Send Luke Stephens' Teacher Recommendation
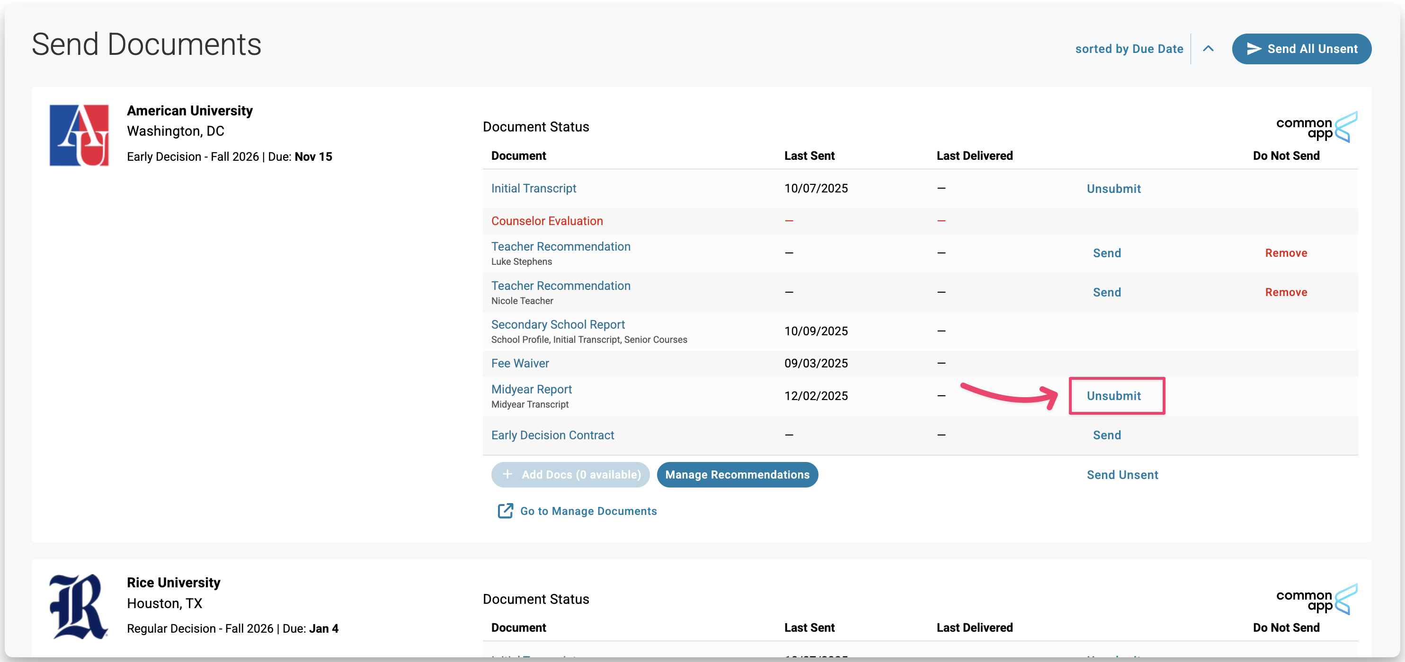This screenshot has width=1405, height=662. click(1106, 253)
